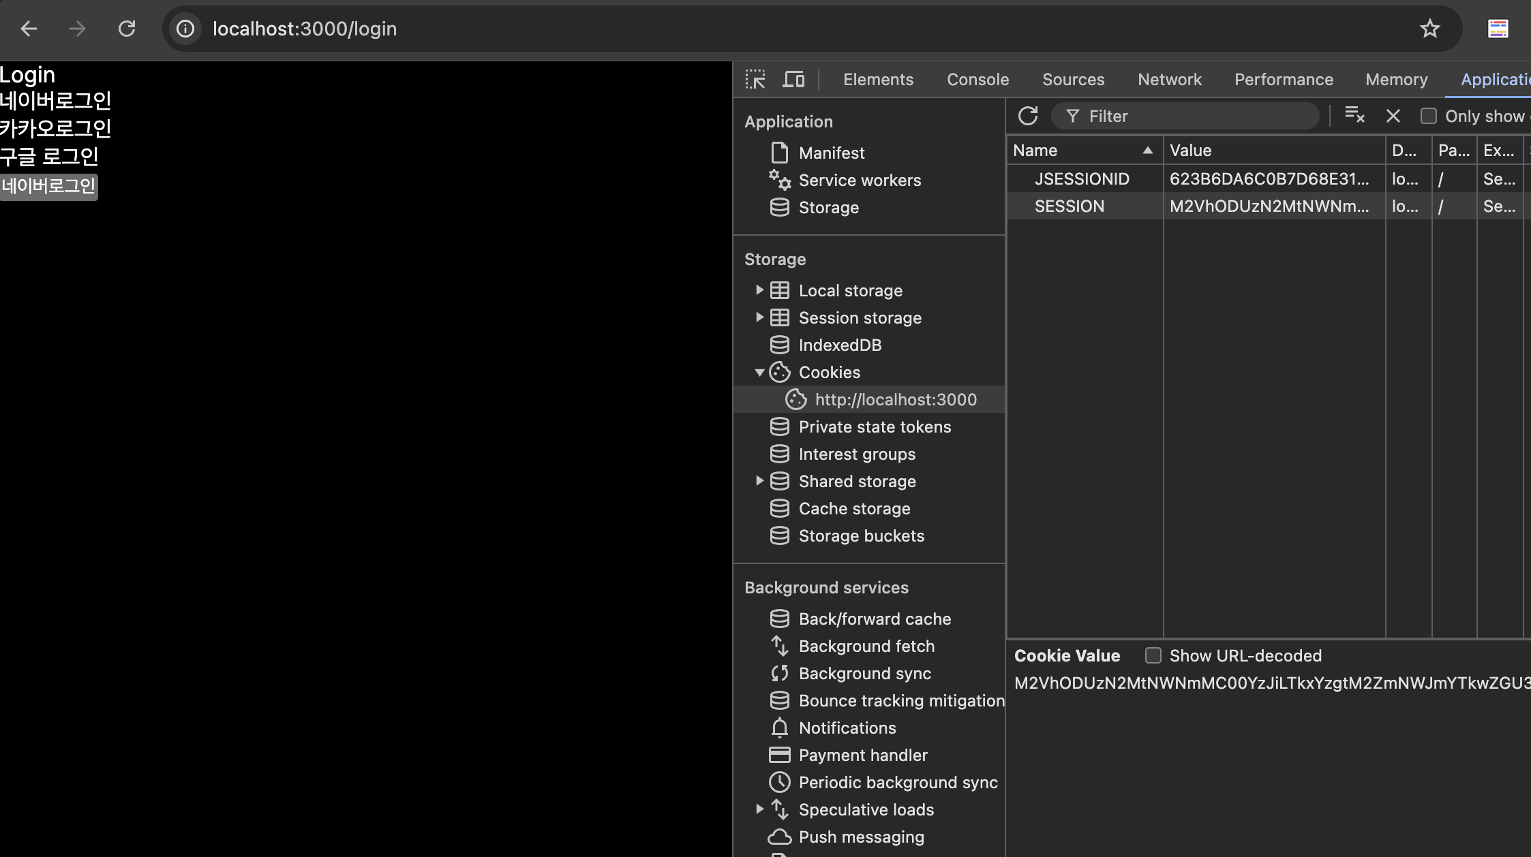Check the Only show cookies checkbox
Viewport: 1531px width, 857px height.
1428,116
